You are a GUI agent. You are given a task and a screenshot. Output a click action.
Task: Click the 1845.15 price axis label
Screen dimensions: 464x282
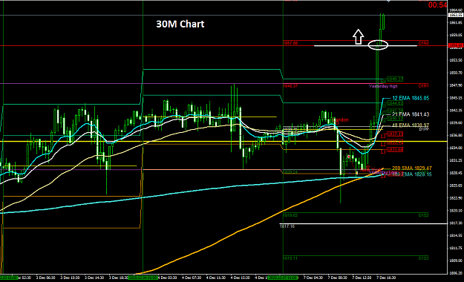456,98
